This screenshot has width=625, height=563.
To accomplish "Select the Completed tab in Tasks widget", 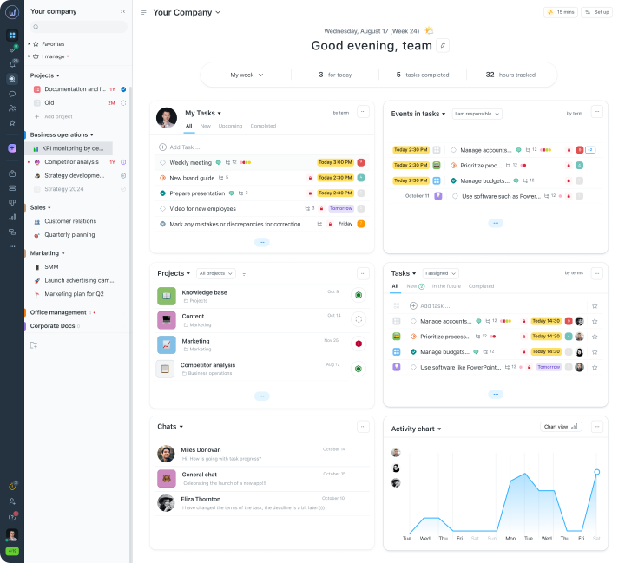I will click(481, 286).
